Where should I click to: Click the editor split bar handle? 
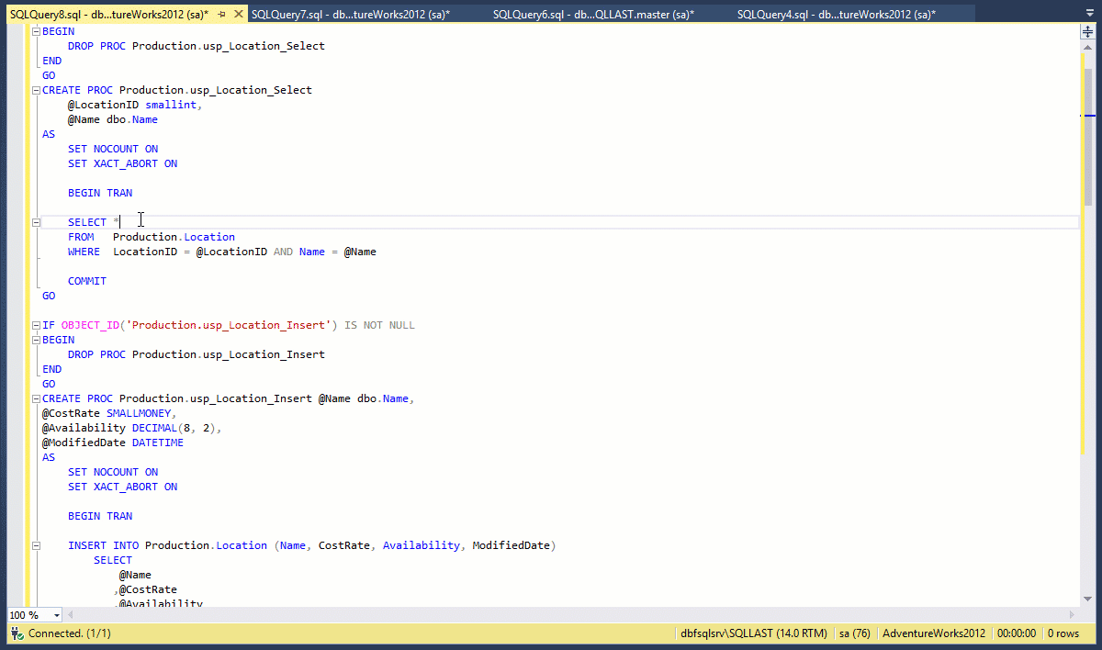[x=1088, y=31]
